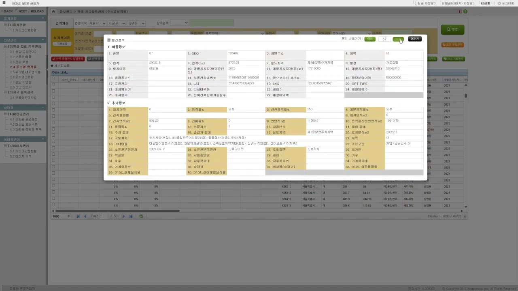The width and height of the screenshot is (518, 291).
Task: Click the 로그아웃 logout link
Action: (x=506, y=3)
